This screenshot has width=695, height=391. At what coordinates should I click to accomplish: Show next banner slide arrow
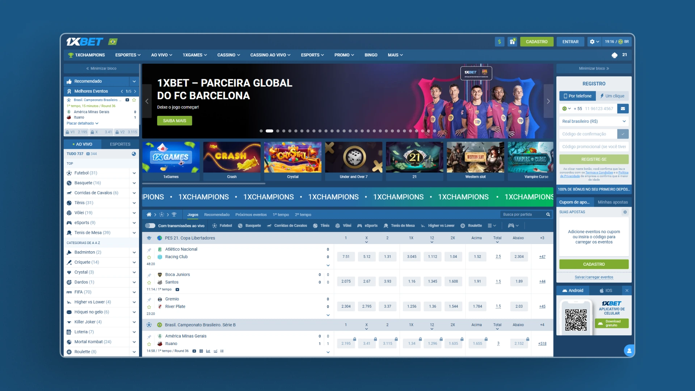[548, 101]
